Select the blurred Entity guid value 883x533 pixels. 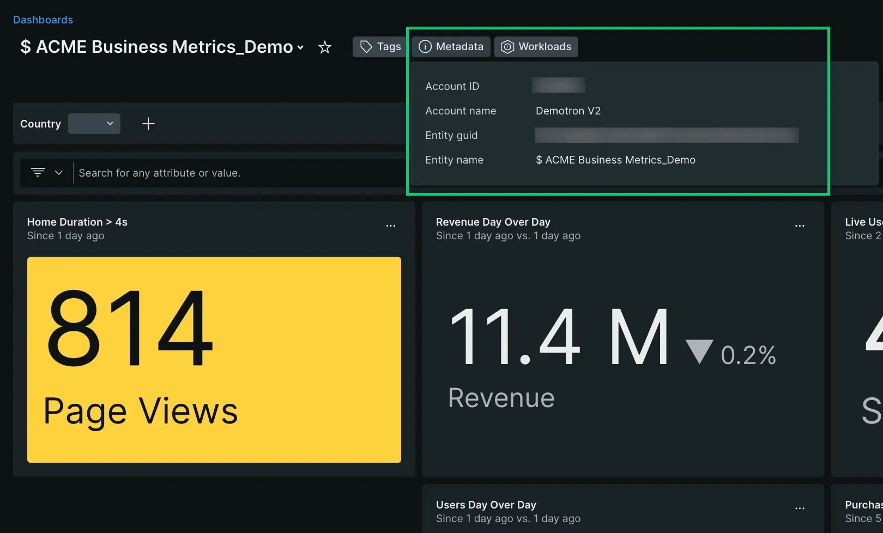coord(667,135)
